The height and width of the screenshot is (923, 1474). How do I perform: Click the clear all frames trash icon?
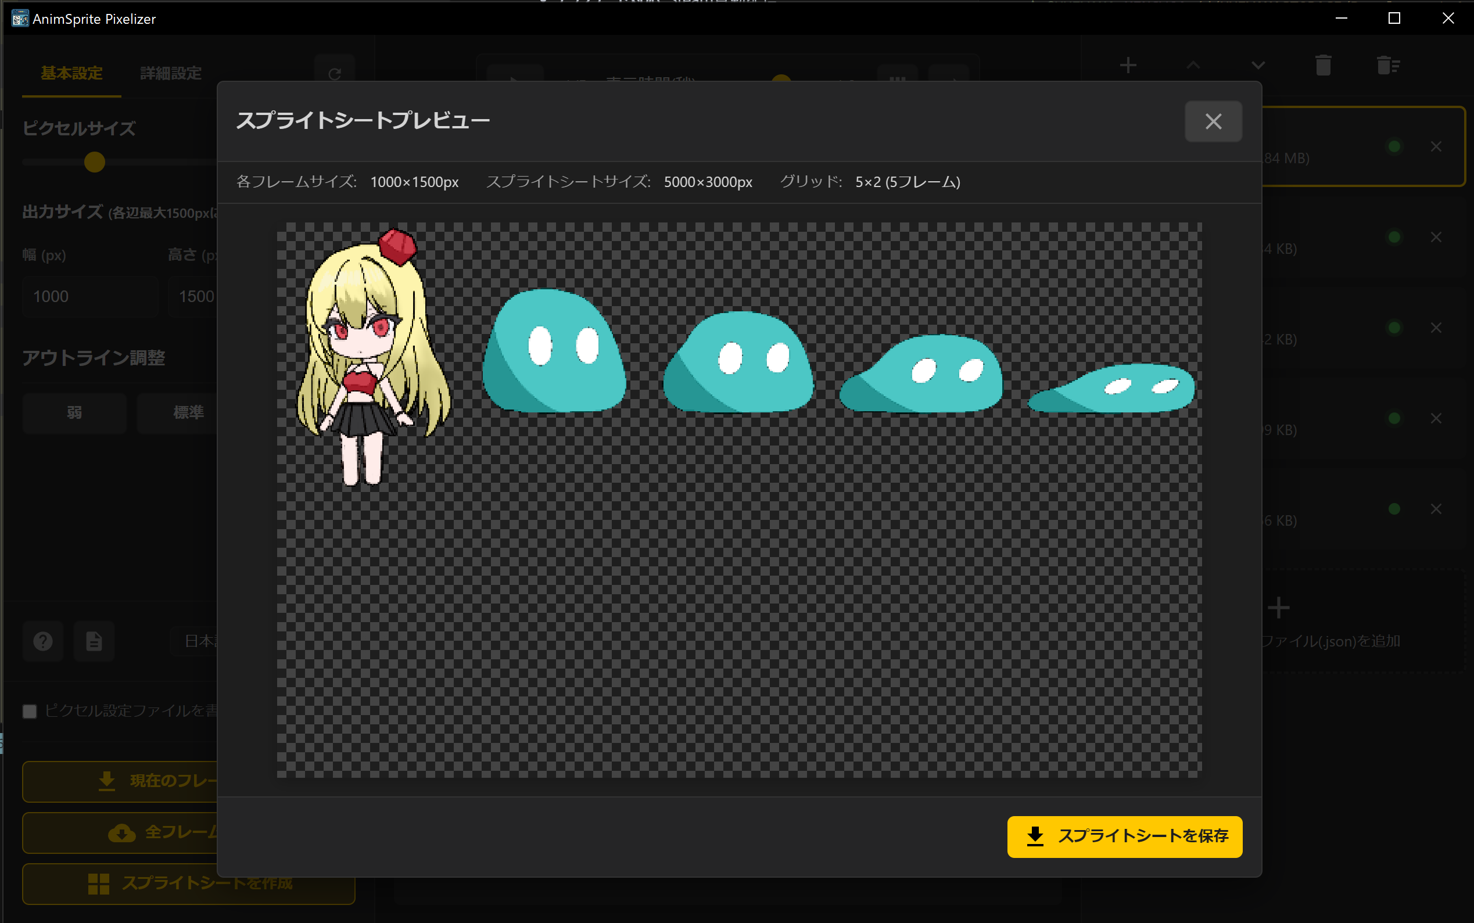tap(1389, 64)
